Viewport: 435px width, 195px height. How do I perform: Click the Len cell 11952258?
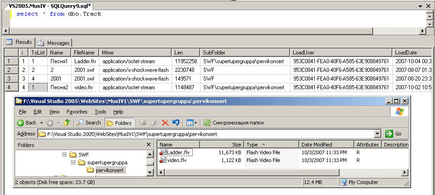185,61
